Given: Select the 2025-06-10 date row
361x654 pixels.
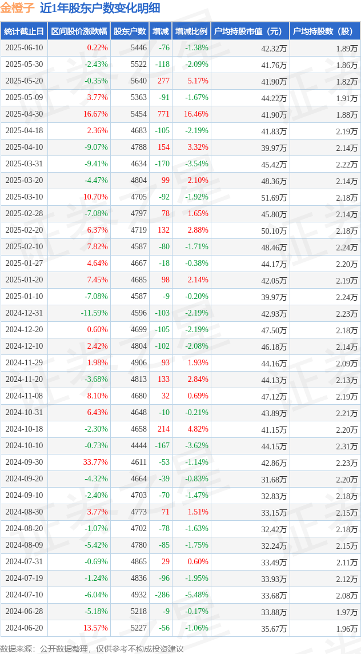Looking at the screenshot, I should click(24, 48).
